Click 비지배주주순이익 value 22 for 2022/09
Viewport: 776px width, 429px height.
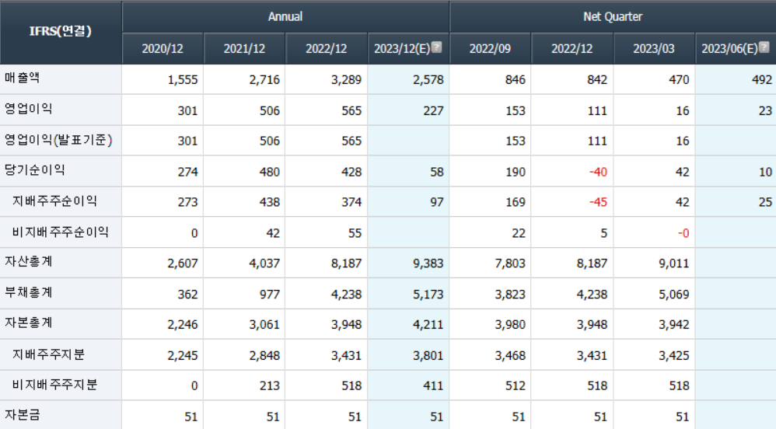(519, 233)
